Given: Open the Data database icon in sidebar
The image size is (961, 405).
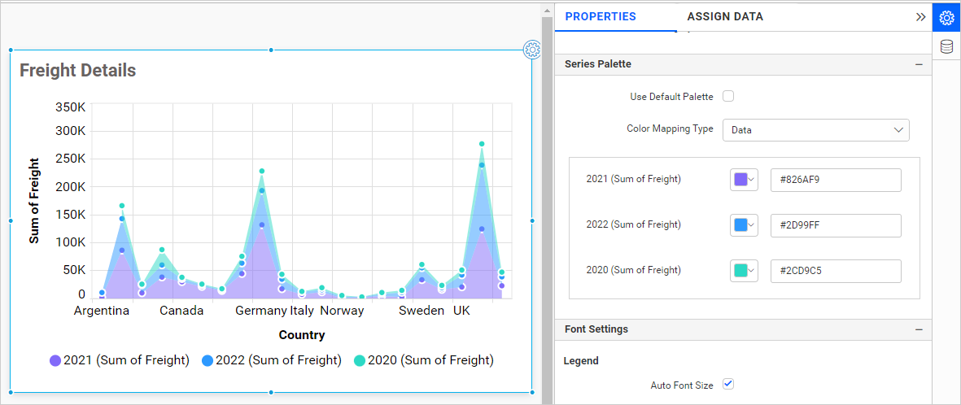Looking at the screenshot, I should pos(946,47).
